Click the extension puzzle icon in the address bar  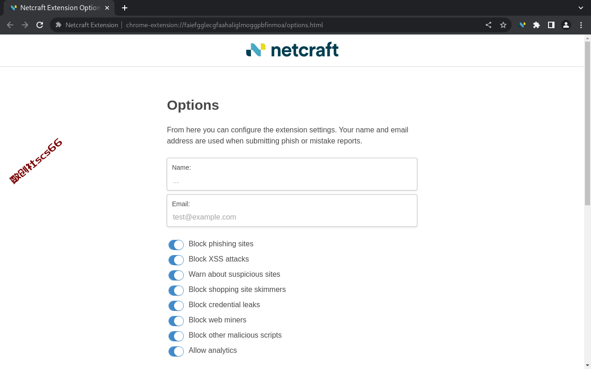[x=59, y=25]
